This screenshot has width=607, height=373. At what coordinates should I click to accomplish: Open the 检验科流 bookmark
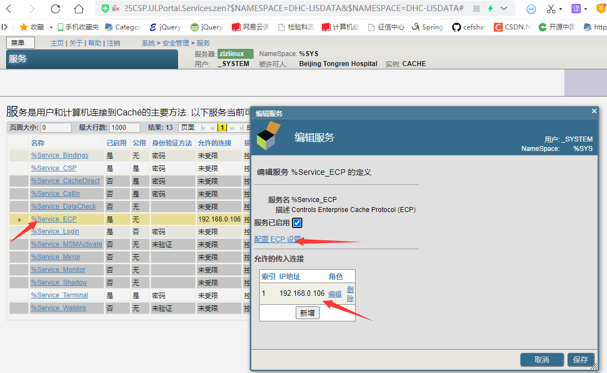click(296, 27)
